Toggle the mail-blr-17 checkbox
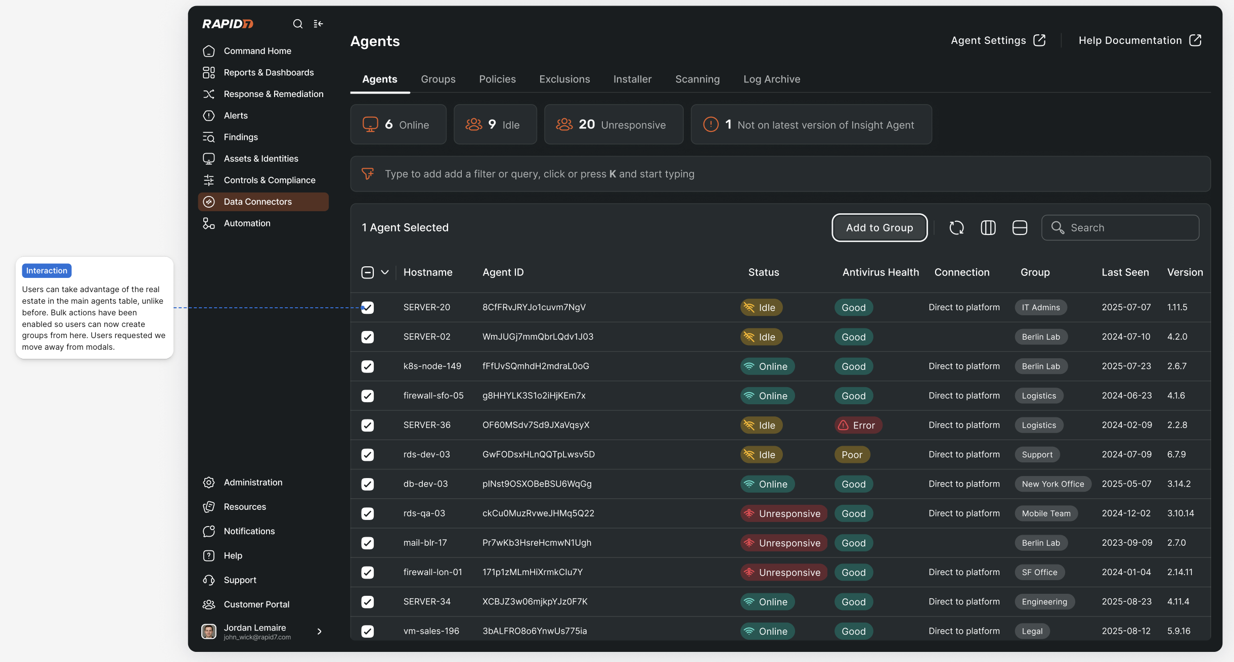The height and width of the screenshot is (662, 1234). coord(368,543)
